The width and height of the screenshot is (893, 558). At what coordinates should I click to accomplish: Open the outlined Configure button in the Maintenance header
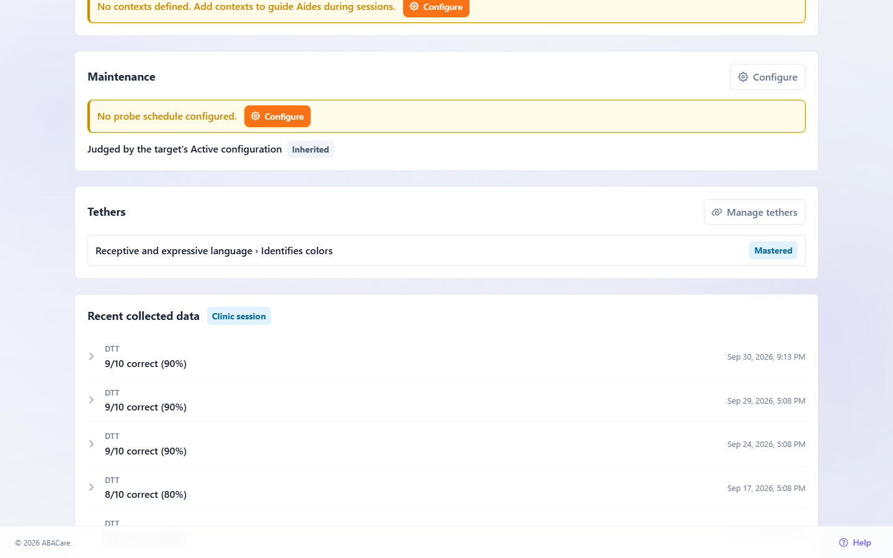click(x=768, y=77)
